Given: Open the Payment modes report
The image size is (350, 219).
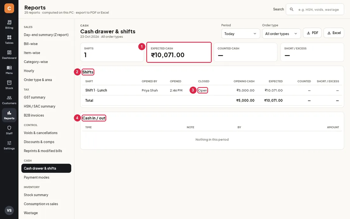Looking at the screenshot, I should (x=46, y=177).
